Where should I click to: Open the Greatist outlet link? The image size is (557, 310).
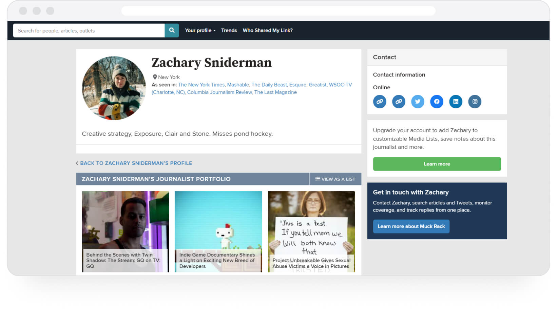tap(318, 85)
